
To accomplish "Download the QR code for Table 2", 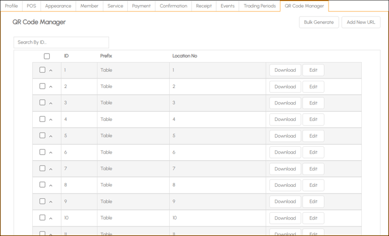I will pos(285,87).
